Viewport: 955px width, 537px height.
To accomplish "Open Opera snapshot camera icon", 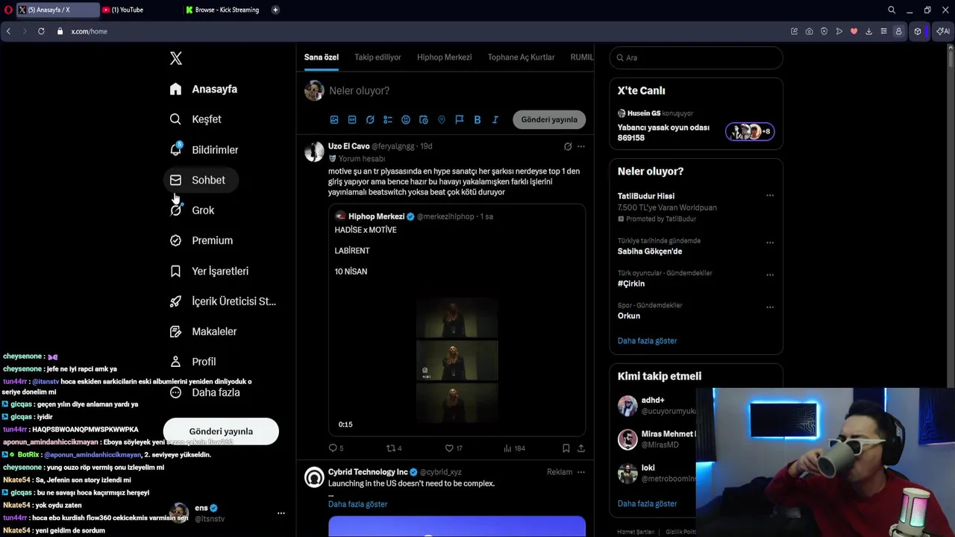I will [809, 31].
